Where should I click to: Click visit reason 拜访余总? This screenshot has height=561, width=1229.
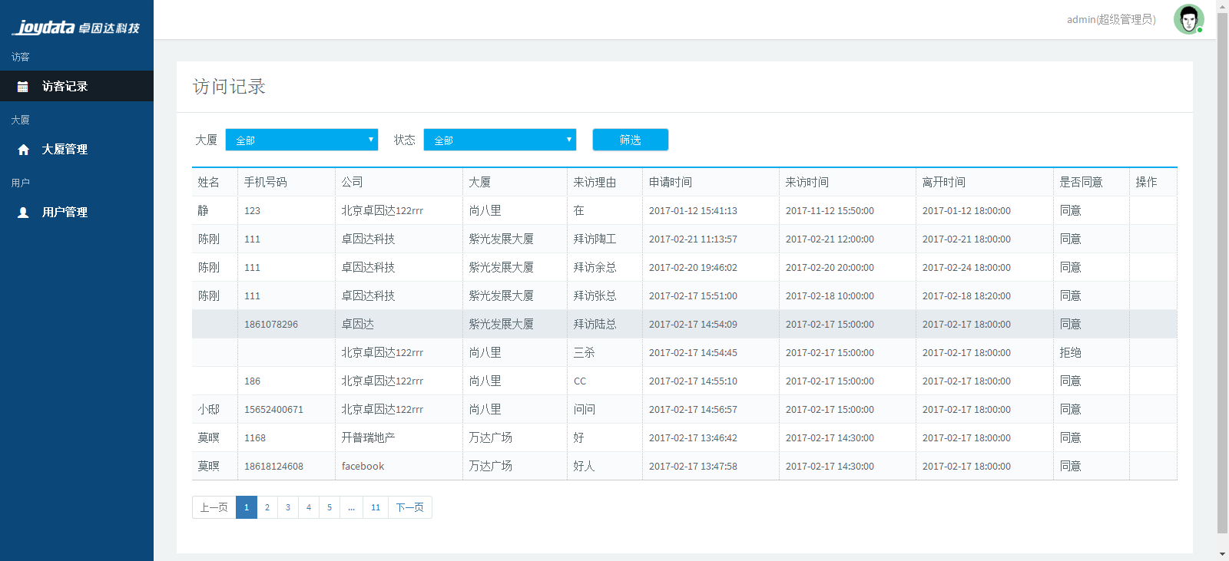pos(595,267)
